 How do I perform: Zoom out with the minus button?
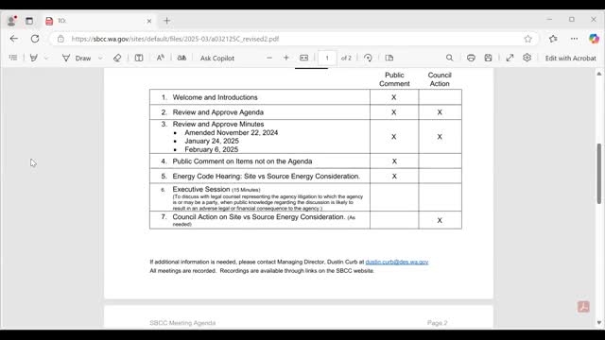(269, 58)
